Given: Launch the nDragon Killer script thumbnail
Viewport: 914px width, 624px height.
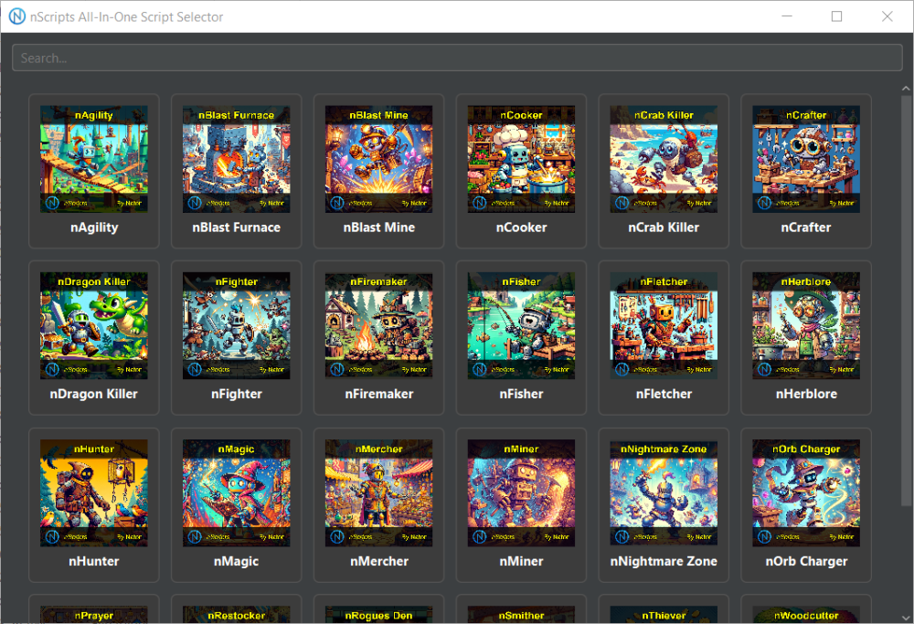Looking at the screenshot, I should 94,325.
